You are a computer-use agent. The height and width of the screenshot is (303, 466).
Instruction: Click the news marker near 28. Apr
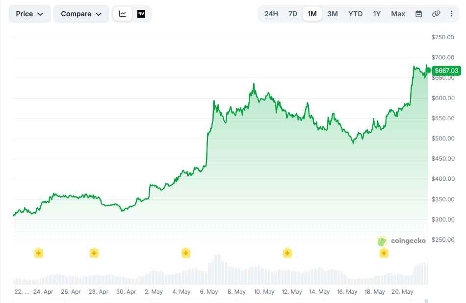94,253
